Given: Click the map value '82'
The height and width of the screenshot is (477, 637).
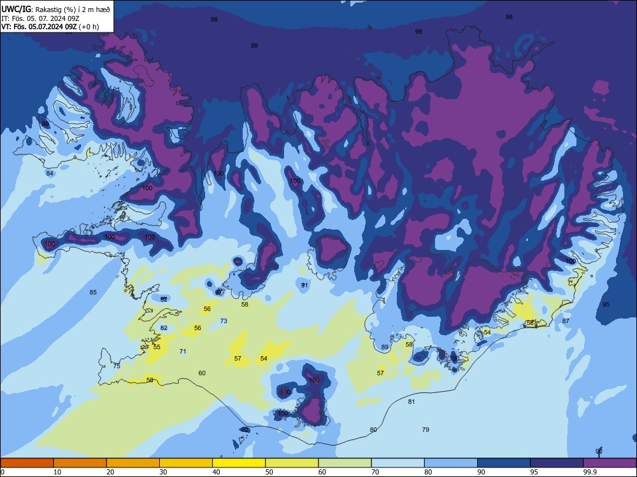Looking at the screenshot, I should click(164, 328).
